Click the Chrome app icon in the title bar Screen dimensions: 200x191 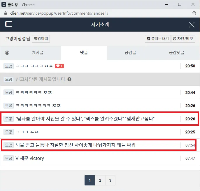4,5
